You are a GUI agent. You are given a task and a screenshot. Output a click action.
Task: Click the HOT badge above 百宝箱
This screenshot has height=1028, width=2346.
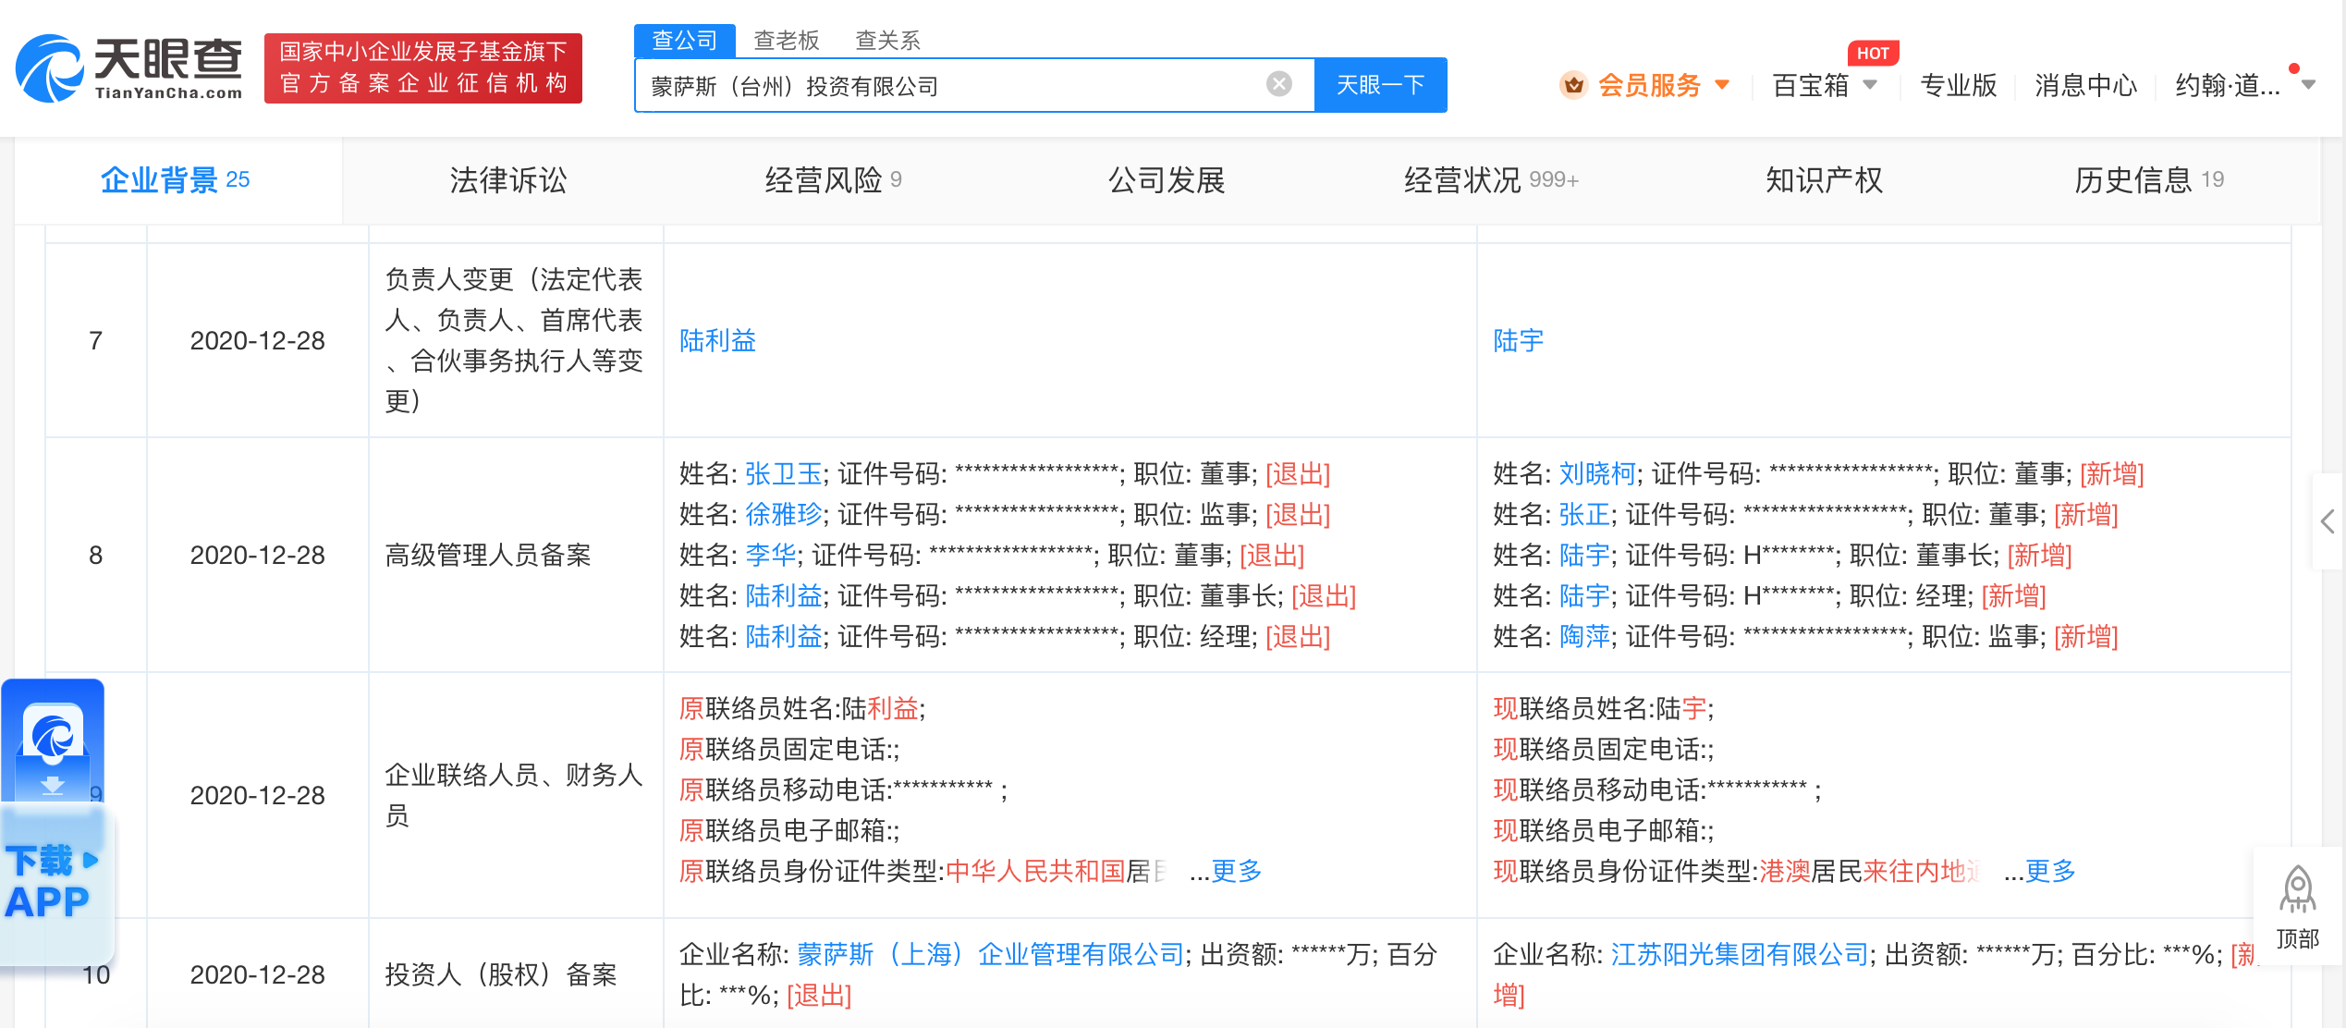pyautogui.click(x=1872, y=54)
